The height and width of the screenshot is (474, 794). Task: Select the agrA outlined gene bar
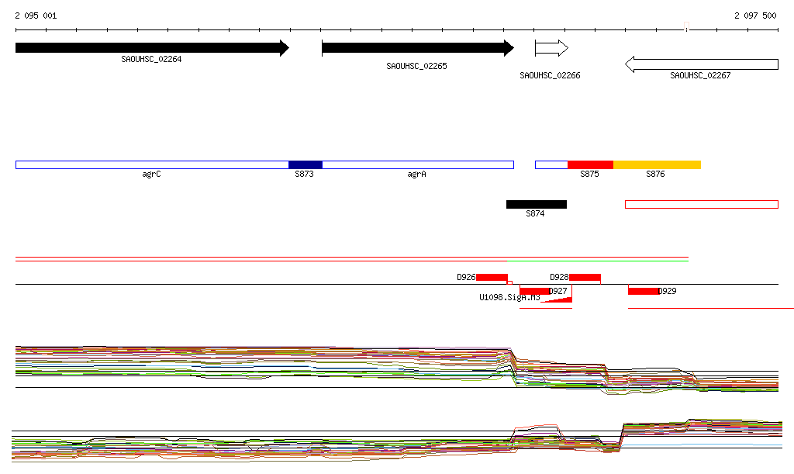[x=417, y=164]
